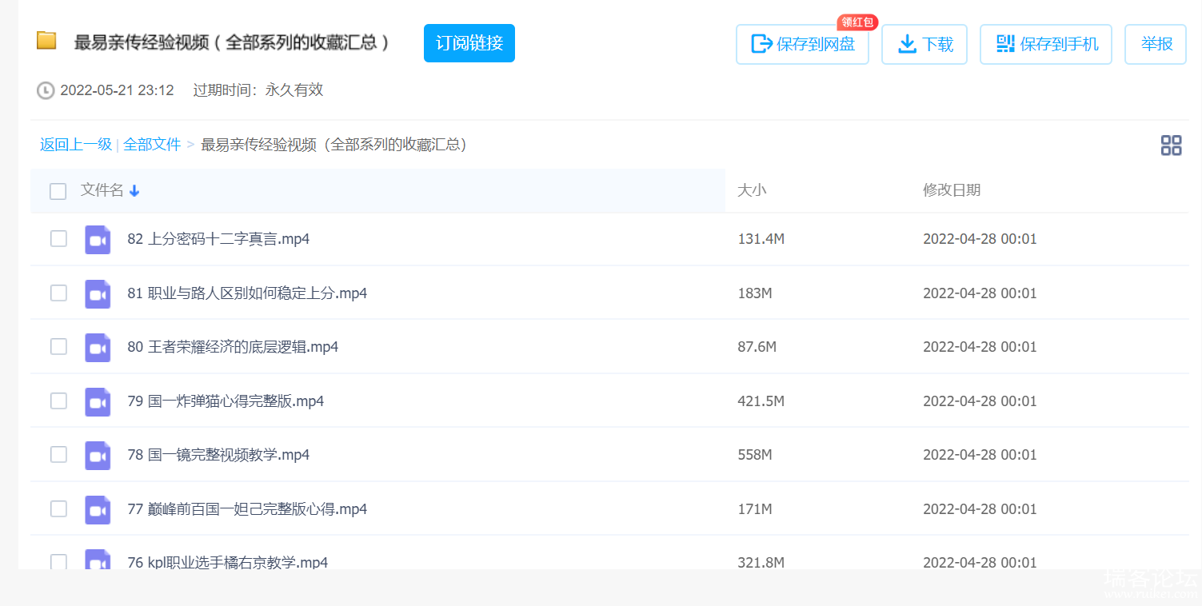1202x606 pixels.
Task: Click video icon for 78 国一镜完整视频教学.mp4
Action: [98, 456]
